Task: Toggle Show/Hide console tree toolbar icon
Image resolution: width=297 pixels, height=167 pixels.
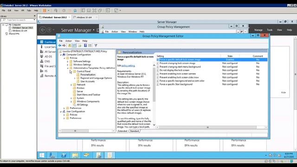Action: click(74, 45)
